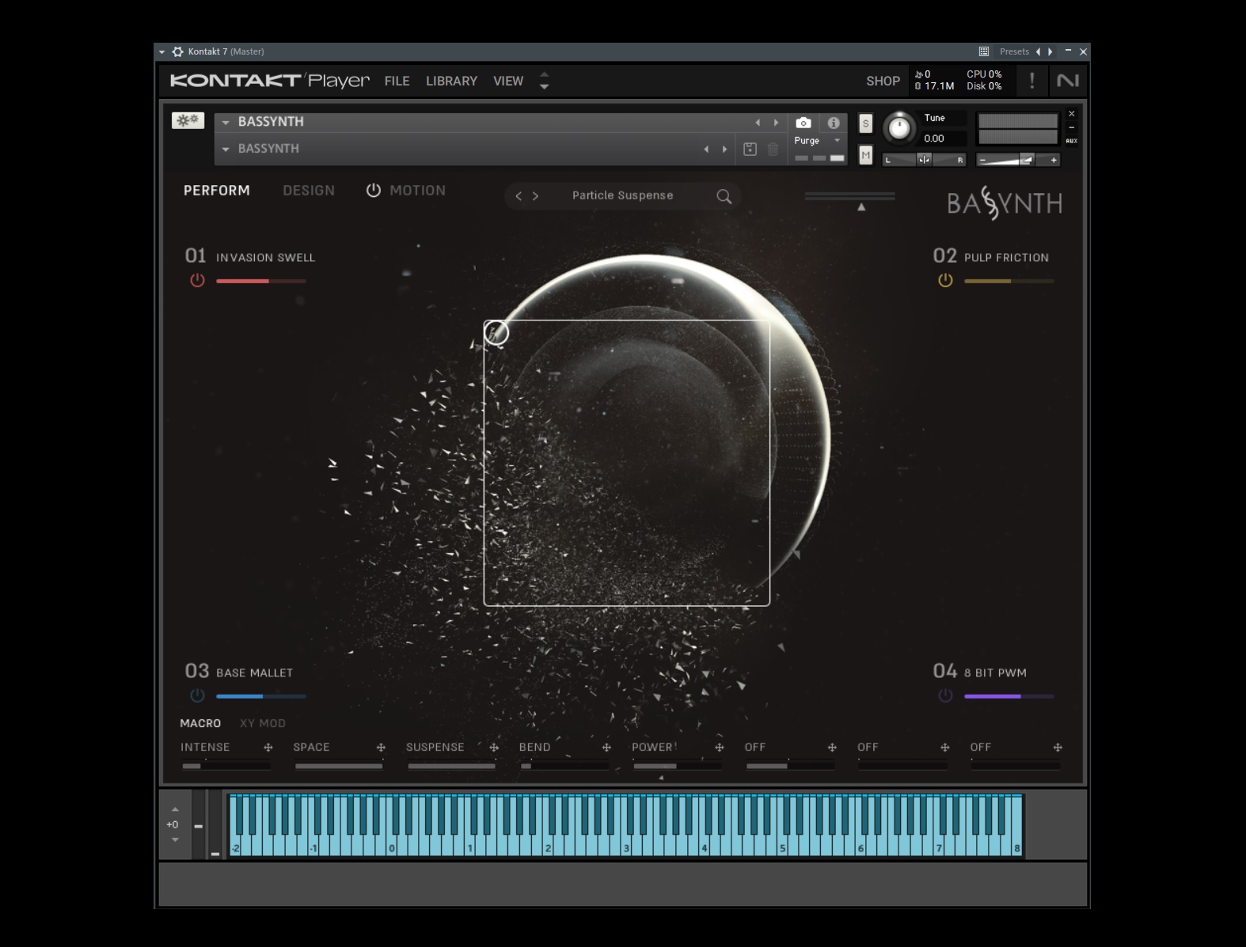Assign modulation to the INTENSE macro
The height and width of the screenshot is (947, 1246).
coord(268,747)
